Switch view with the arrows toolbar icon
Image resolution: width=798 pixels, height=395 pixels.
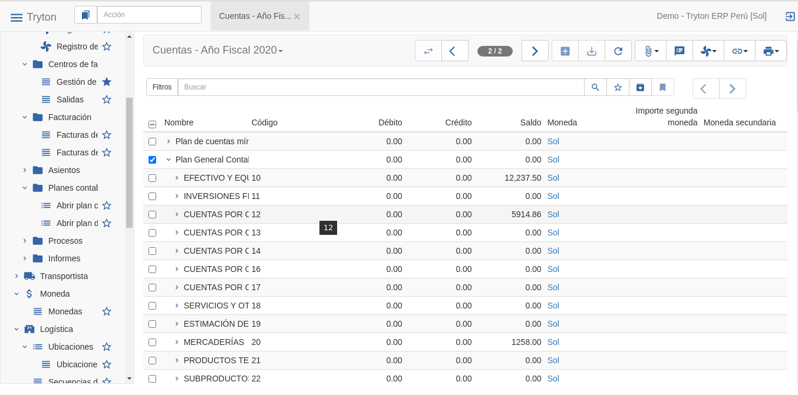pyautogui.click(x=428, y=51)
